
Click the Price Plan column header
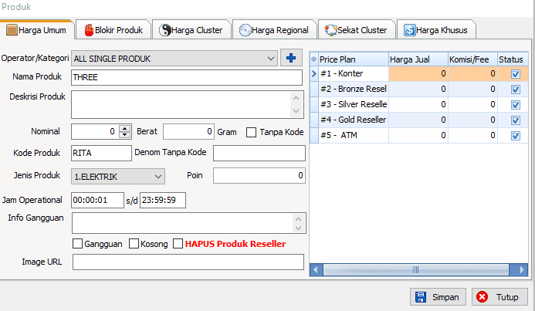click(x=353, y=59)
